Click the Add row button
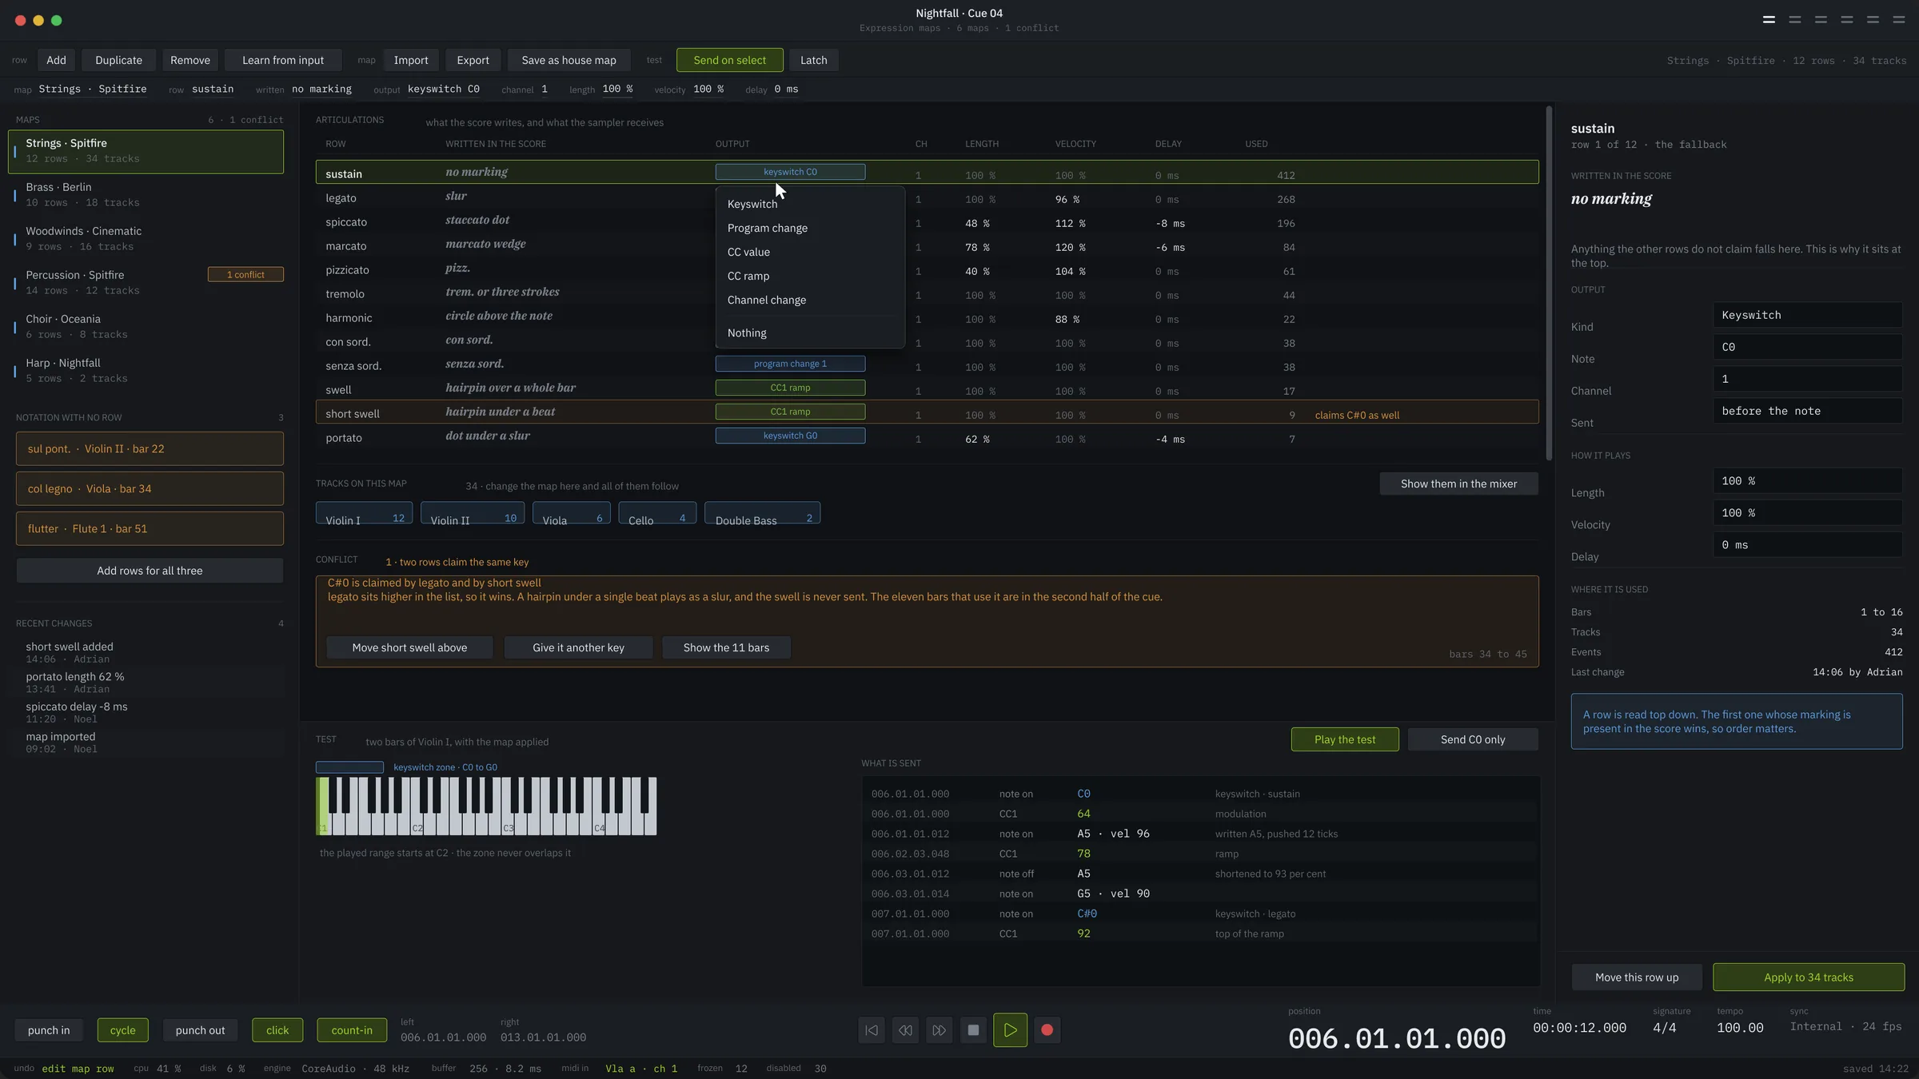Viewport: 1919px width, 1079px height. click(56, 60)
